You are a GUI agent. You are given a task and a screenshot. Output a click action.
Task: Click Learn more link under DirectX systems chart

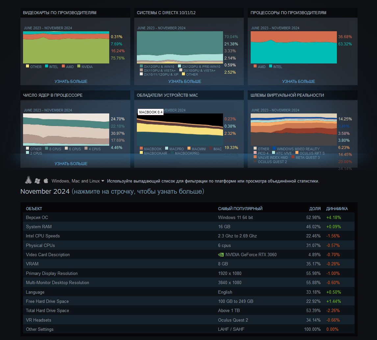[185, 82]
